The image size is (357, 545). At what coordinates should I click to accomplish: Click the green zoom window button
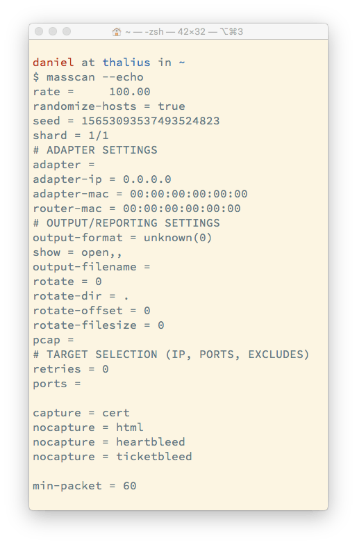[67, 32]
